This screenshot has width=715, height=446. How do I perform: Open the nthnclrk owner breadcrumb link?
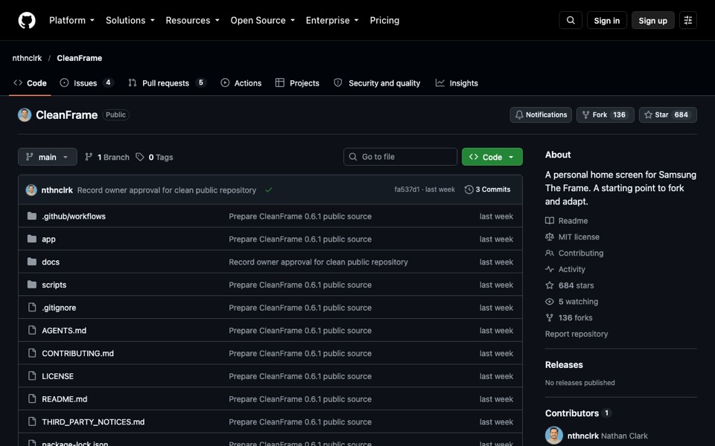click(27, 58)
